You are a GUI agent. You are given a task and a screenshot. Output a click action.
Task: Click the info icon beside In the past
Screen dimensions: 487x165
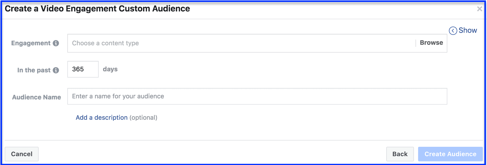click(x=56, y=70)
